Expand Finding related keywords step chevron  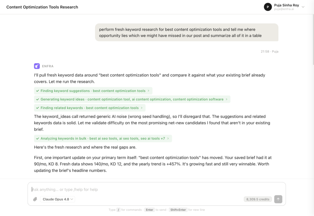[x=142, y=108]
